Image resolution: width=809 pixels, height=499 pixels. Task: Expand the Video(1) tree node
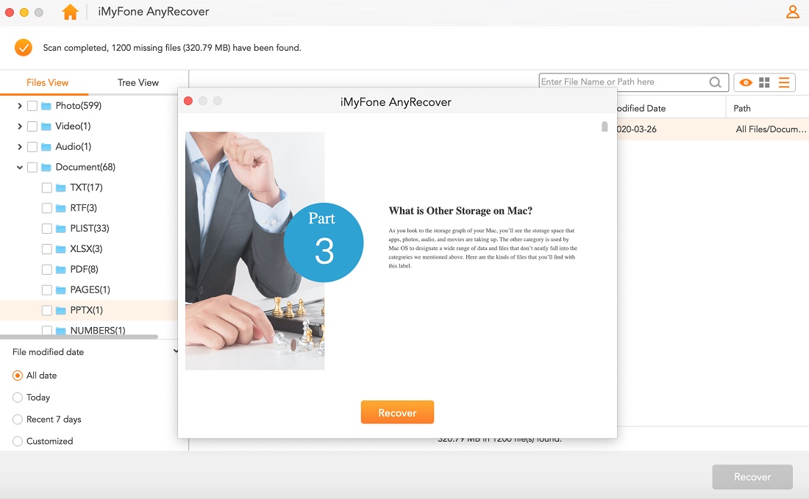click(20, 126)
